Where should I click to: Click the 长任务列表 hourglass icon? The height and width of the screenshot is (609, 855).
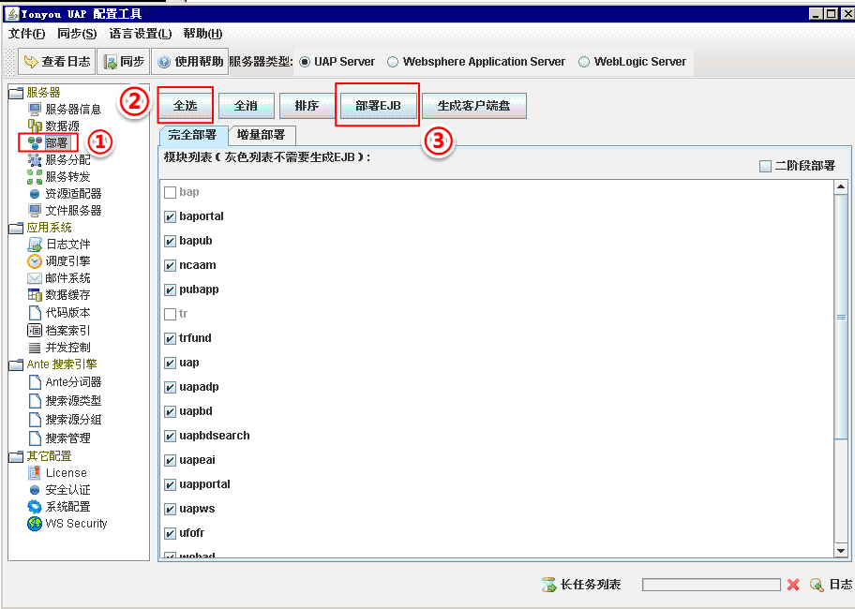548,585
